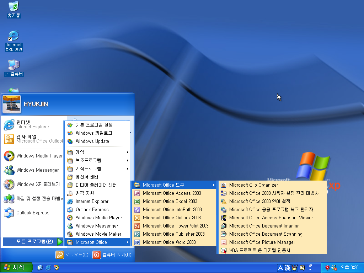Click the VBA 프로젝트 용 디지털 인증서 icon
This screenshot has height=273, width=364.
224,251
